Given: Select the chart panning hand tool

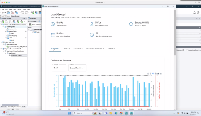Looking at the screenshot, I should [156, 74].
